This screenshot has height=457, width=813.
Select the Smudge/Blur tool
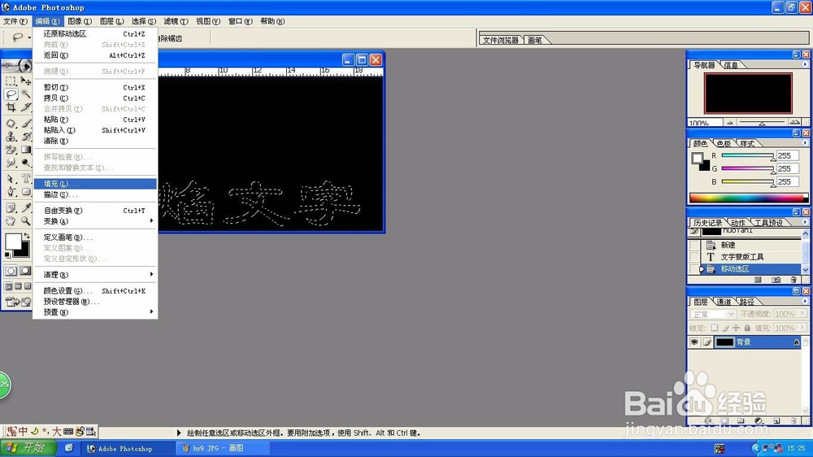pyautogui.click(x=11, y=163)
